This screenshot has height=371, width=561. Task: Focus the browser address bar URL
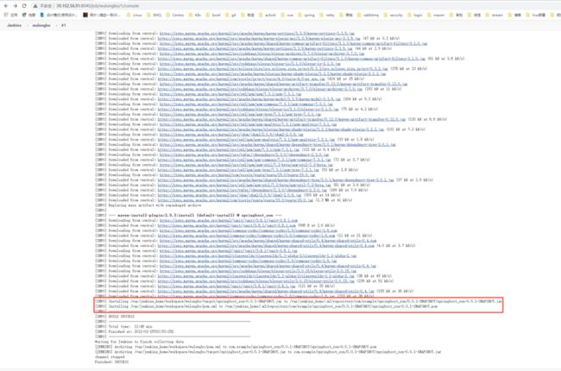(98, 6)
